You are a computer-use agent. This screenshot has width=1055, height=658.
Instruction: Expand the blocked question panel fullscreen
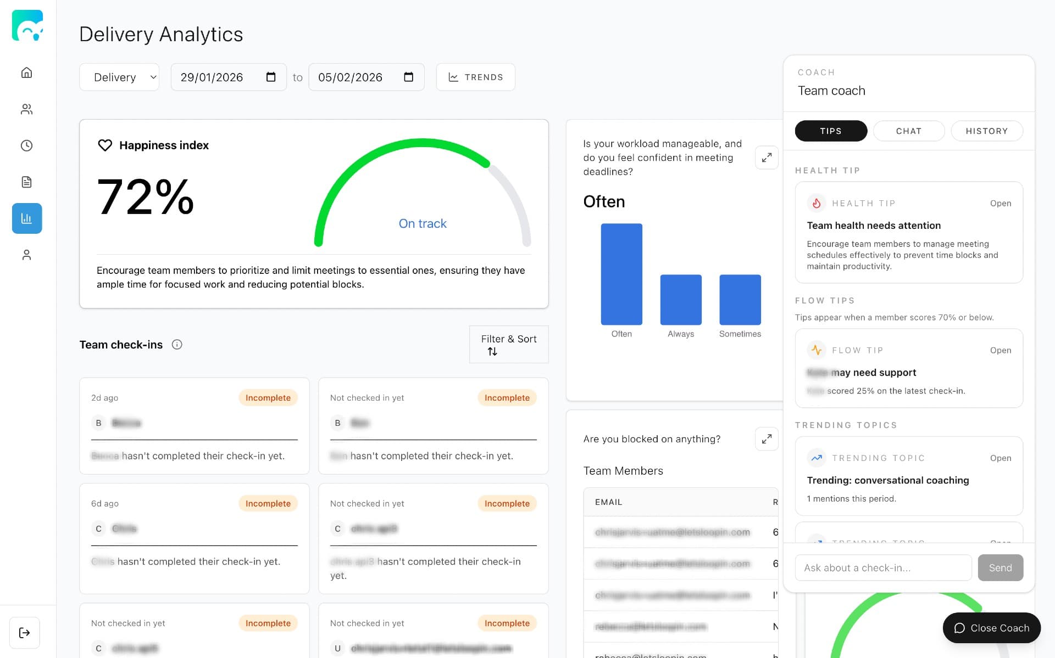tap(767, 438)
